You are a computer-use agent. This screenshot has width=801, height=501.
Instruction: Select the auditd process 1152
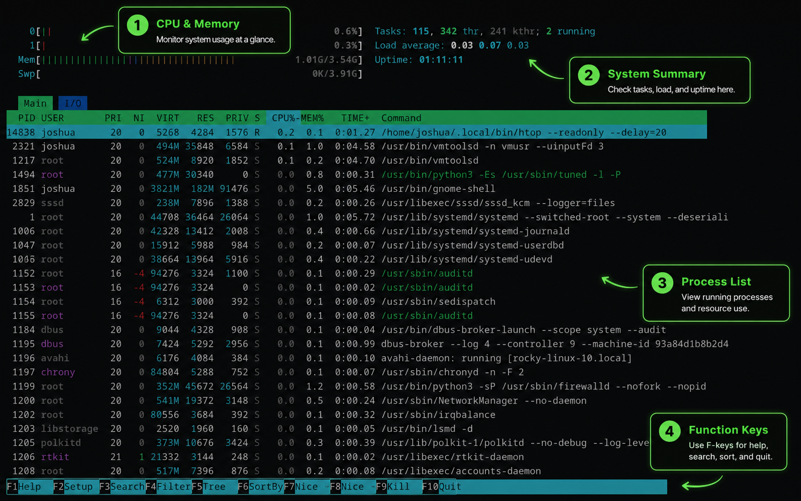(357, 273)
